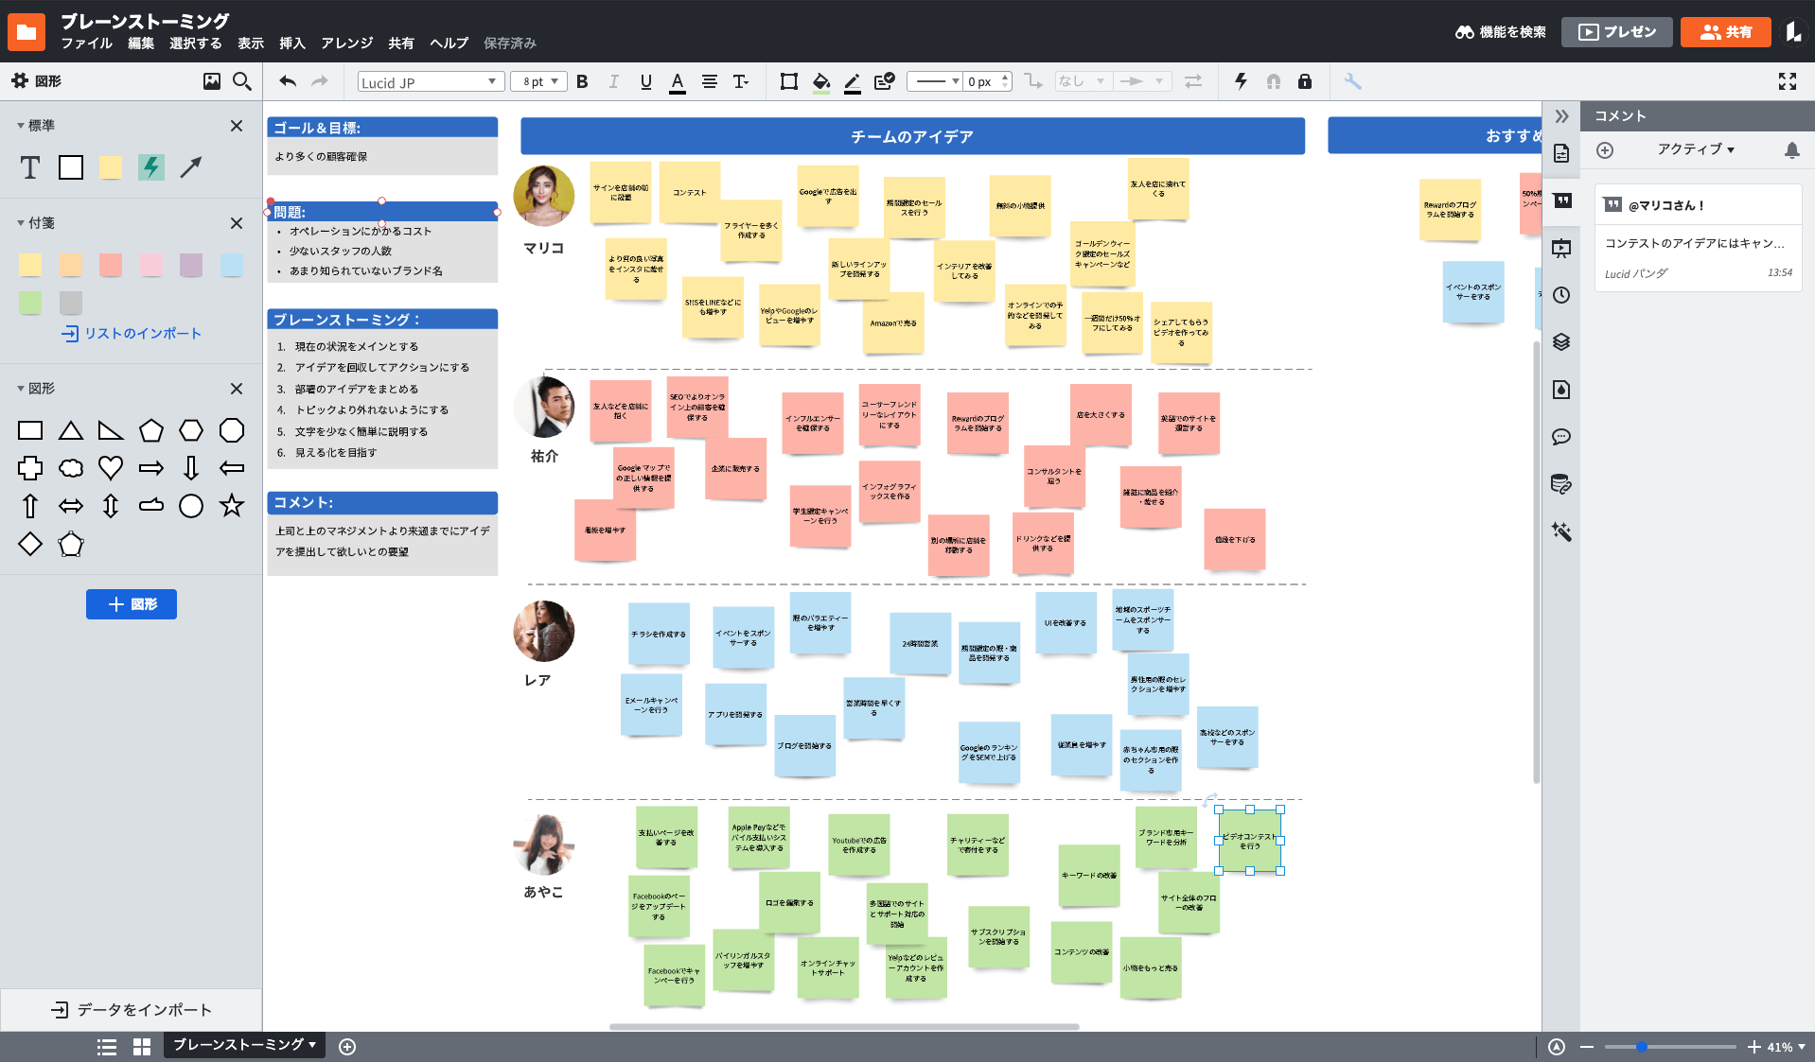Viewport: 1815px width, 1062px height.
Task: Select the text tool in the standard shapes
Action: (x=30, y=168)
